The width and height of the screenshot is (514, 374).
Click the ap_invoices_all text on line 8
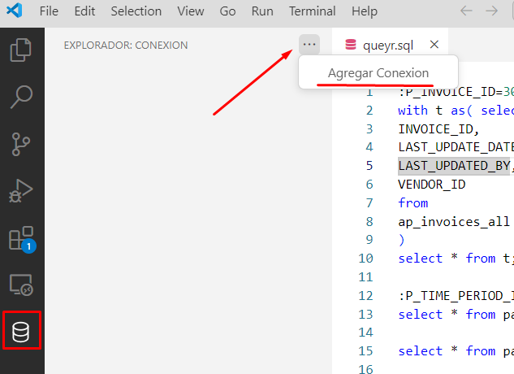pos(454,222)
